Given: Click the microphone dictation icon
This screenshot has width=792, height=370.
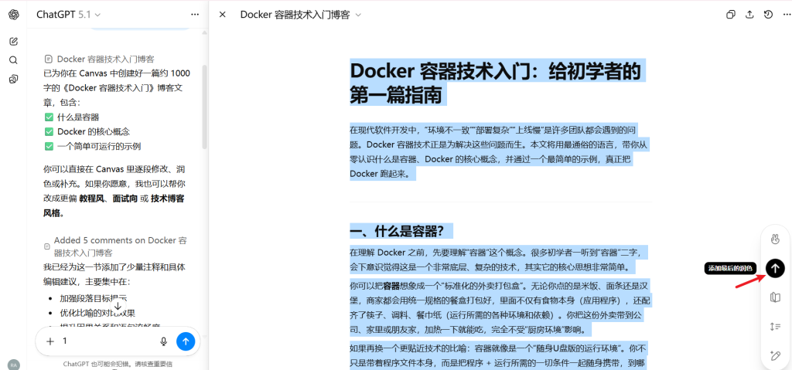Looking at the screenshot, I should coord(164,341).
